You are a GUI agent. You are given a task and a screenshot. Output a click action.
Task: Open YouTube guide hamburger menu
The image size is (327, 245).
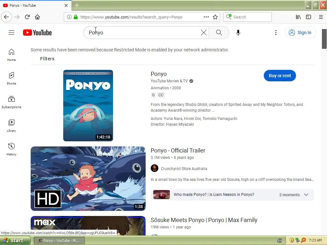click(x=11, y=33)
